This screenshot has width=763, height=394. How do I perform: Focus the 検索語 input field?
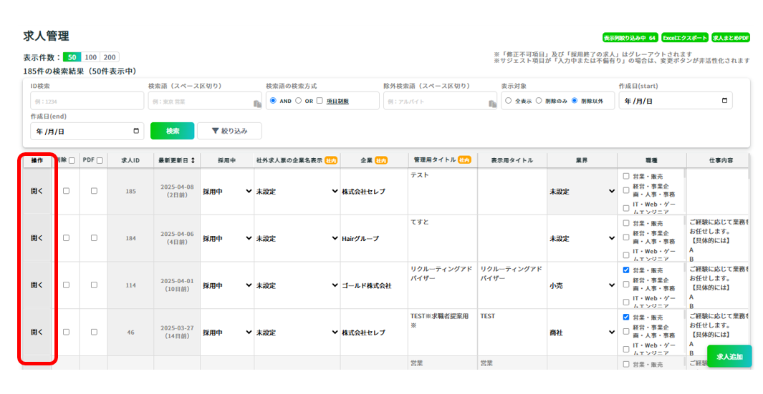205,101
